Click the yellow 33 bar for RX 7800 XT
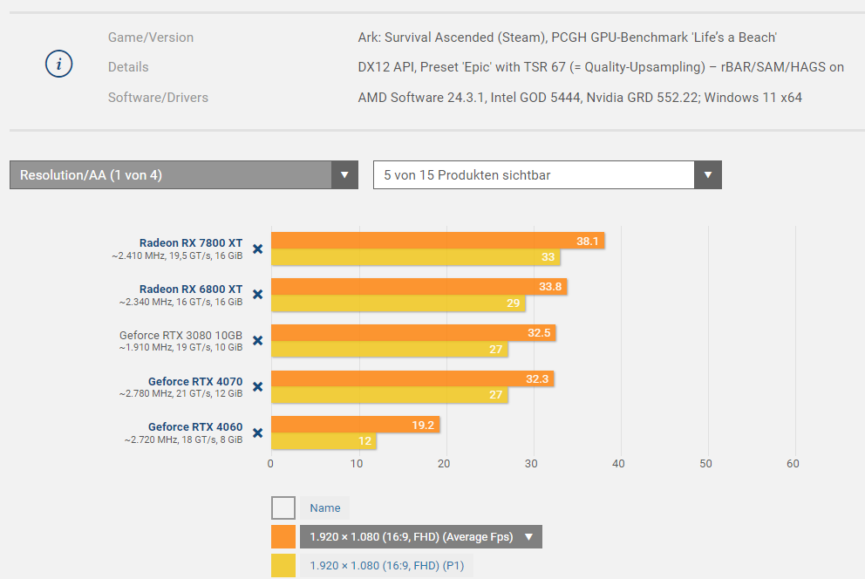 pyautogui.click(x=415, y=257)
